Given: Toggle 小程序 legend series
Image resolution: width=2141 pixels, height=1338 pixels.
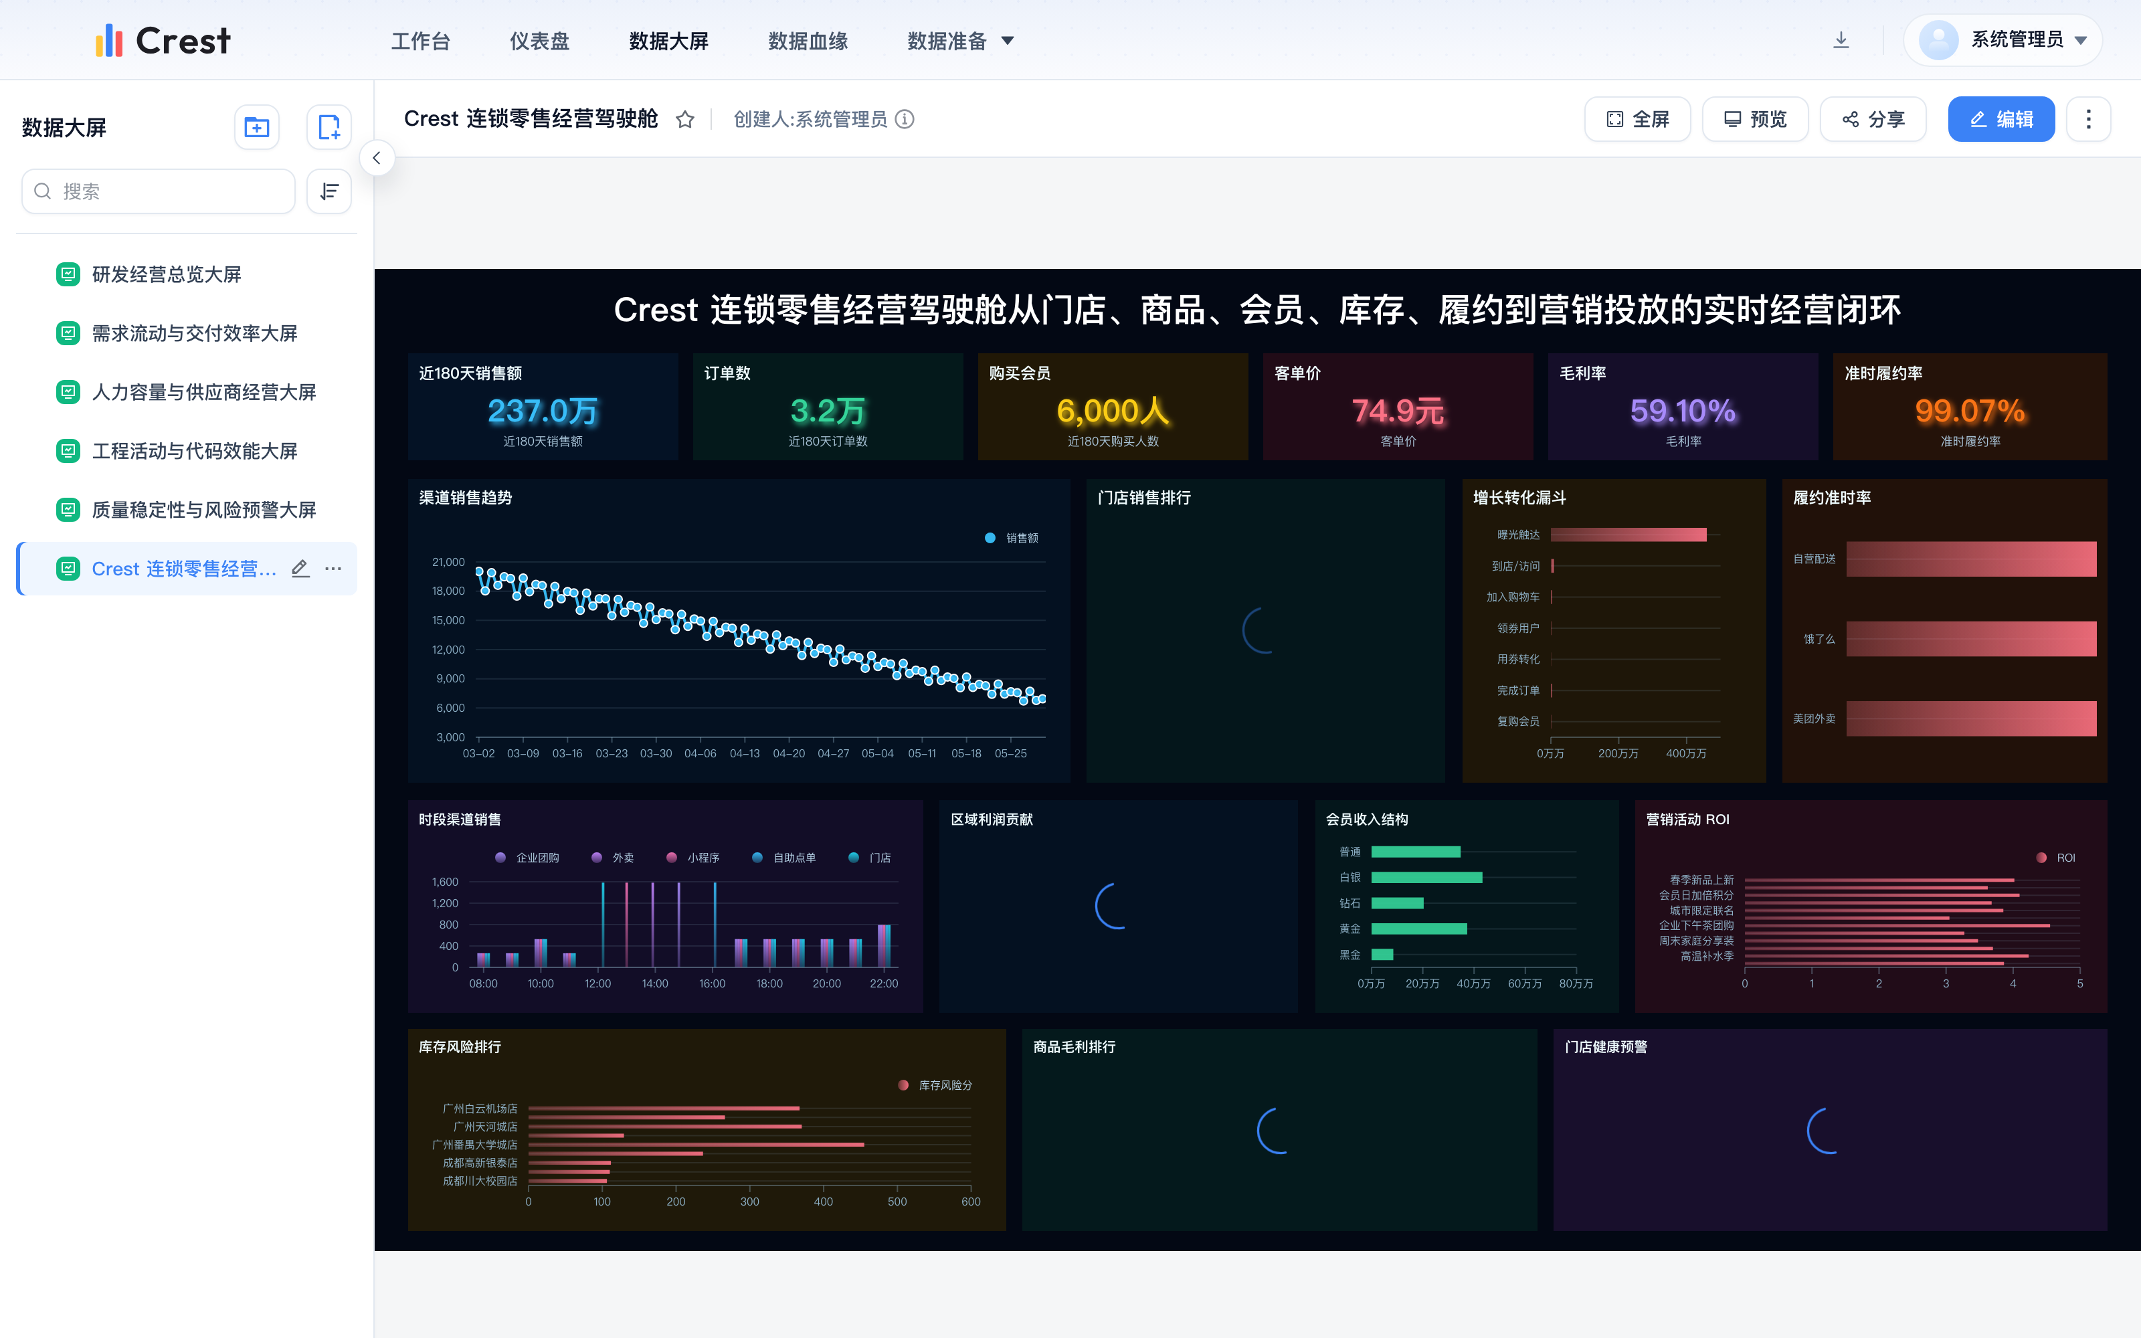Looking at the screenshot, I should coord(692,858).
